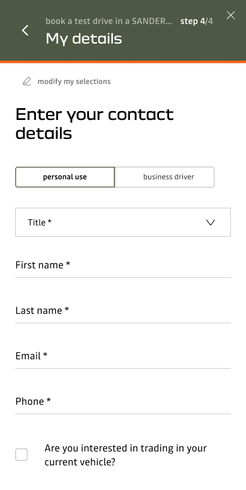Expand Title options via the chevron arrow
Image resolution: width=246 pixels, height=490 pixels.
tap(211, 222)
